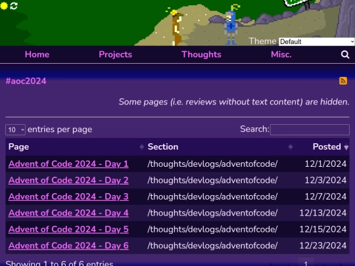Click the yellow sun icon
The image size is (355, 266).
(4, 6)
